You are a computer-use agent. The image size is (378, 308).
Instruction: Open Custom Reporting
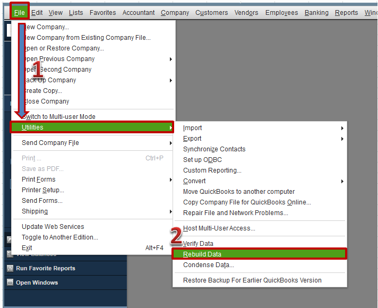coord(212,170)
